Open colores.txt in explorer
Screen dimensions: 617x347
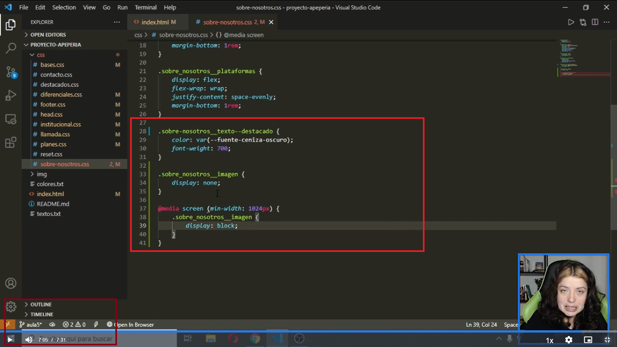click(74, 184)
